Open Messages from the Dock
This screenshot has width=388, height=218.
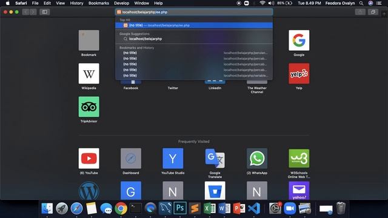tap(106, 208)
